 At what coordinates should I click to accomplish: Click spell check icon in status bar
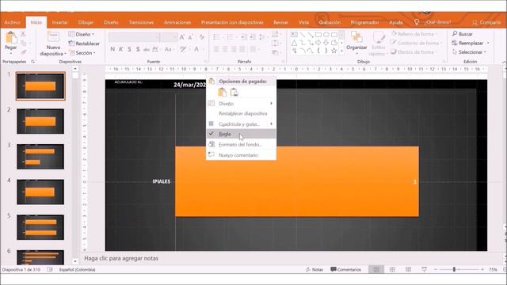[49, 269]
